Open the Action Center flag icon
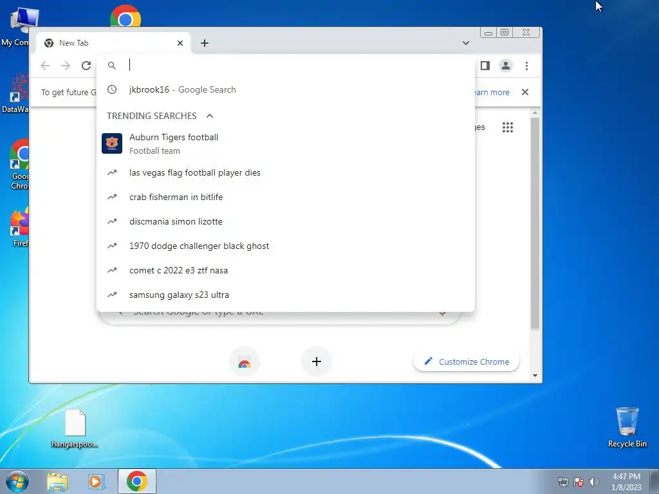Screen dimensions: 659x494 point(579,482)
